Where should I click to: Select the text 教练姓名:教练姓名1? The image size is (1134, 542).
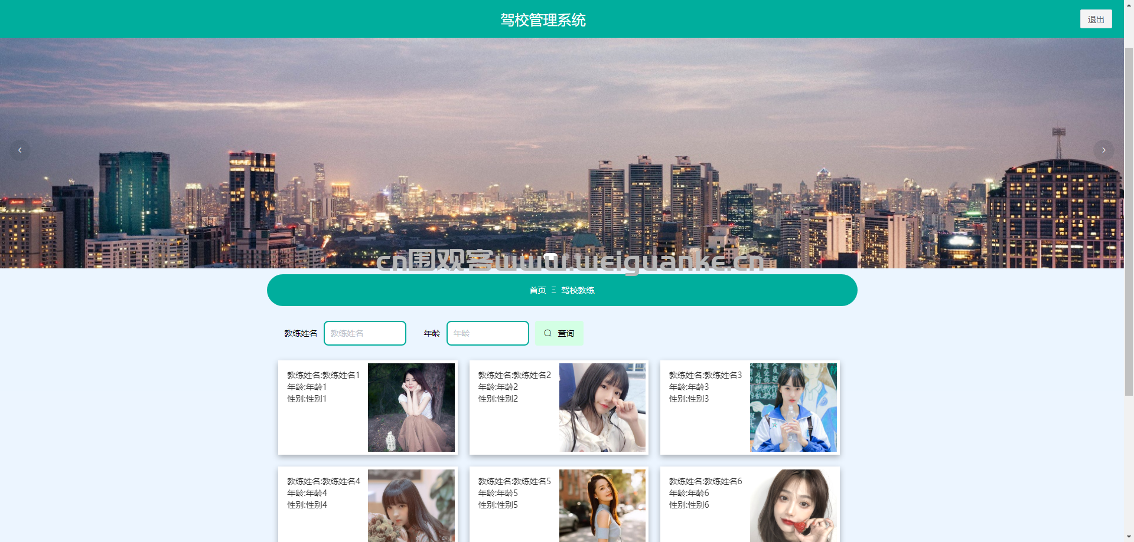[323, 375]
